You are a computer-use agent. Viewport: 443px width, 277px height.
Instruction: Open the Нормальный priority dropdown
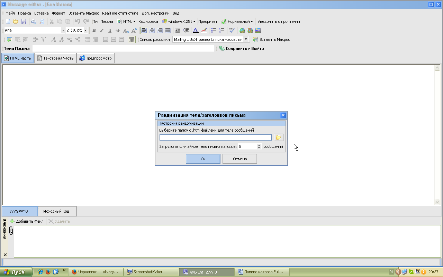(237, 21)
